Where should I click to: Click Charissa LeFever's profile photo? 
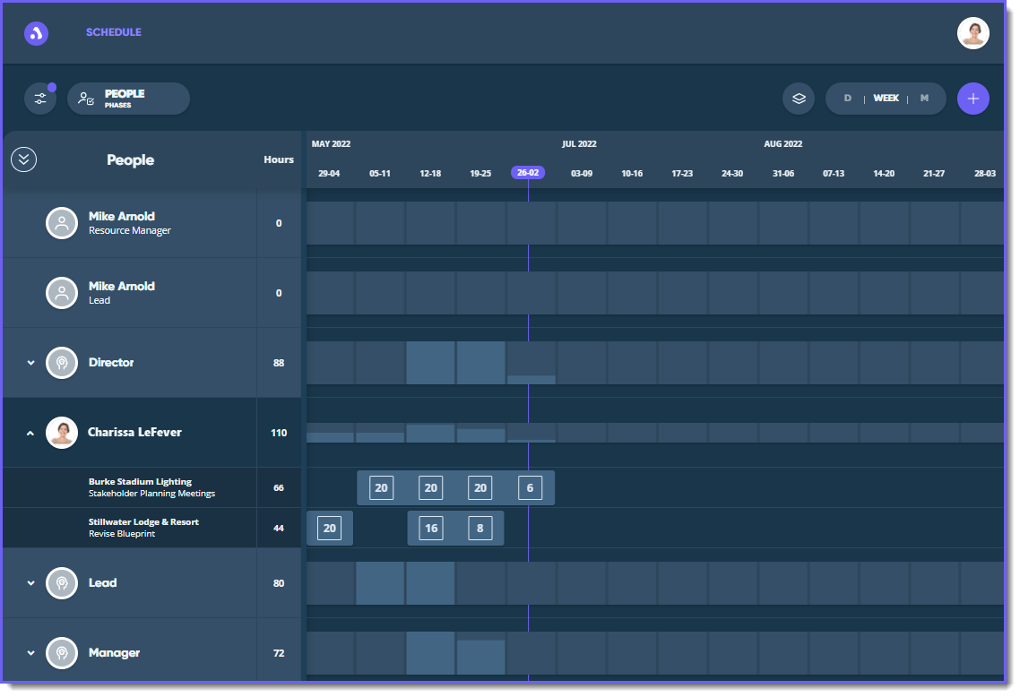(62, 433)
